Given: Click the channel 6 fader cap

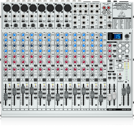Looking at the screenshot, I should 49,97.
